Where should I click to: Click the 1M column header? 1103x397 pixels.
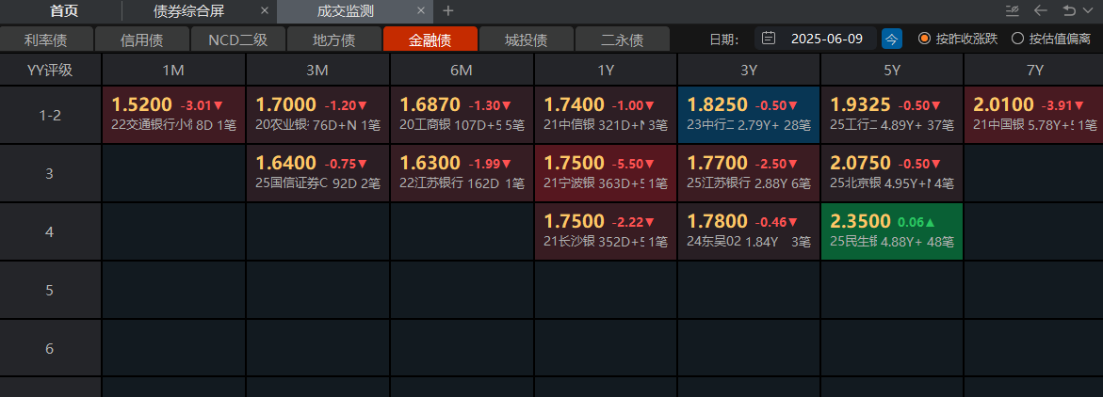[173, 70]
